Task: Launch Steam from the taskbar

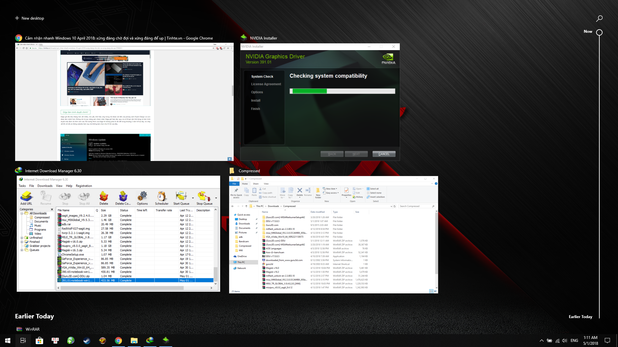Action: pos(87,341)
